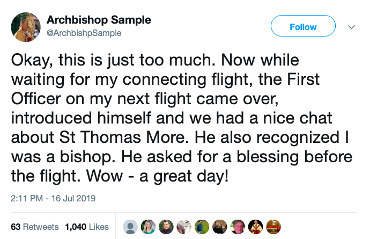This screenshot has height=239, width=377.
Task: Click the closing phrase 'Wow - a great day!'
Action: (157, 176)
